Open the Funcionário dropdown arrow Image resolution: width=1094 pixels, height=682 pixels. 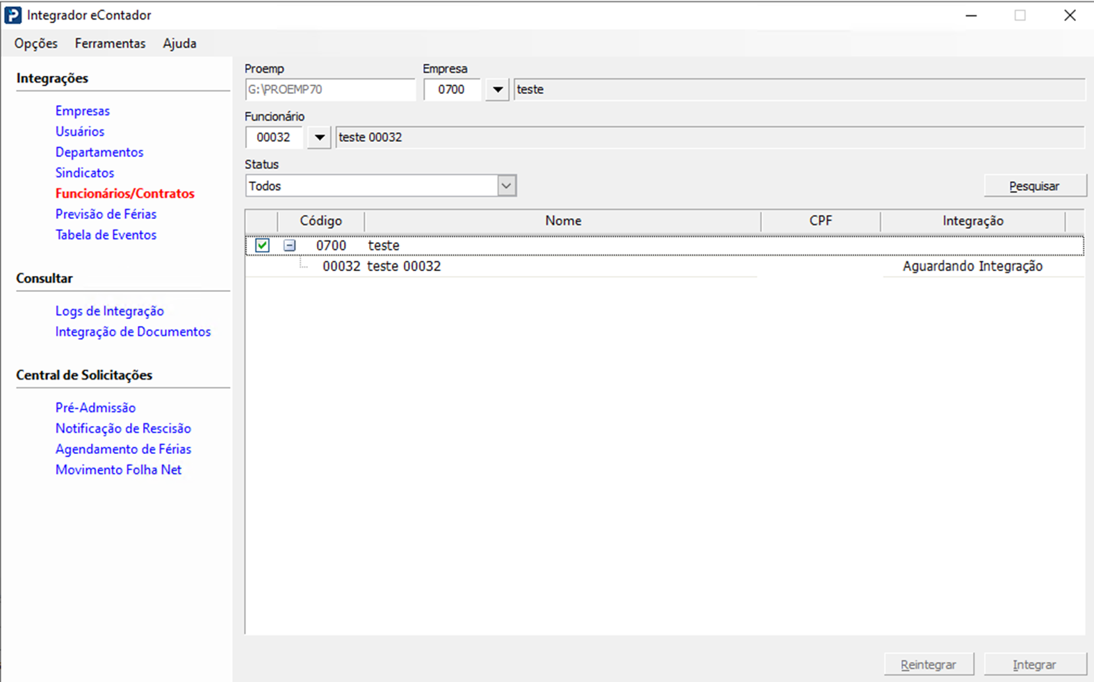pos(319,138)
